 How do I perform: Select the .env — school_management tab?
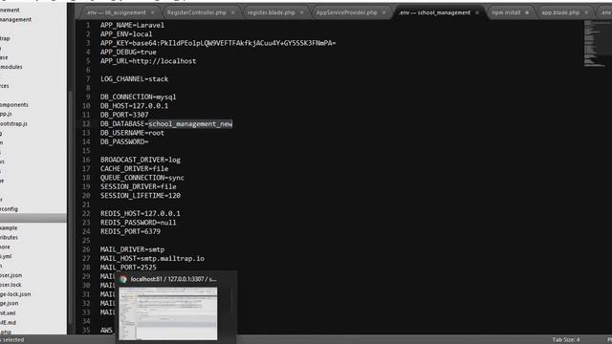434,12
